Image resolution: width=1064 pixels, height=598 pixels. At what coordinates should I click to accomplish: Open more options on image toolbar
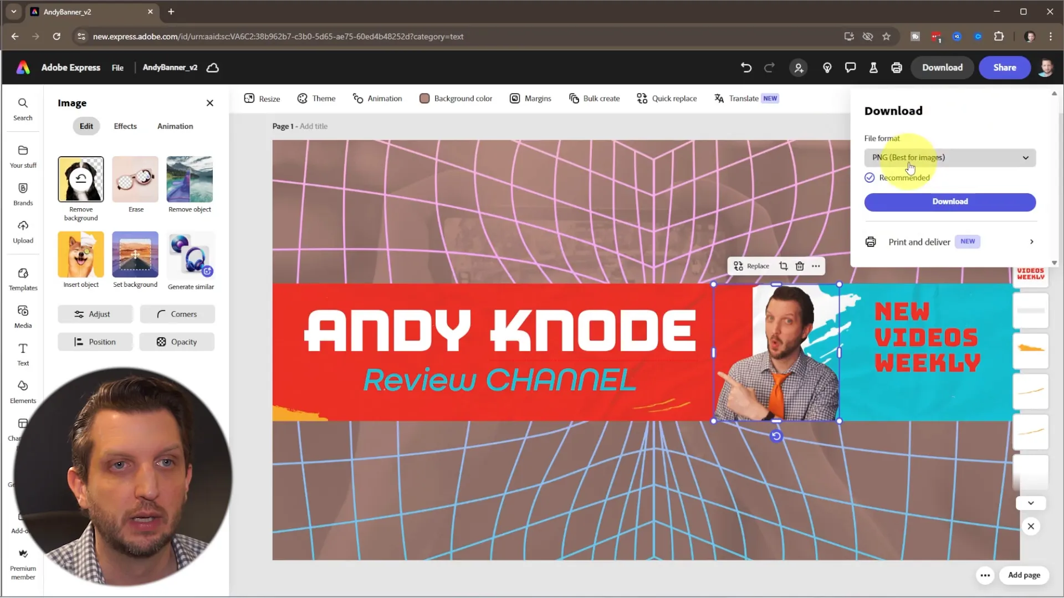point(816,266)
